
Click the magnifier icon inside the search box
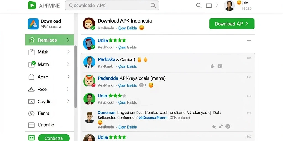tap(153, 6)
